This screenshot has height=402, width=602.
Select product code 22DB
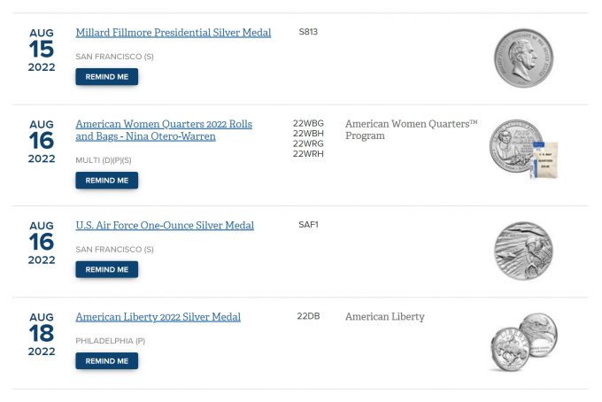coord(308,316)
